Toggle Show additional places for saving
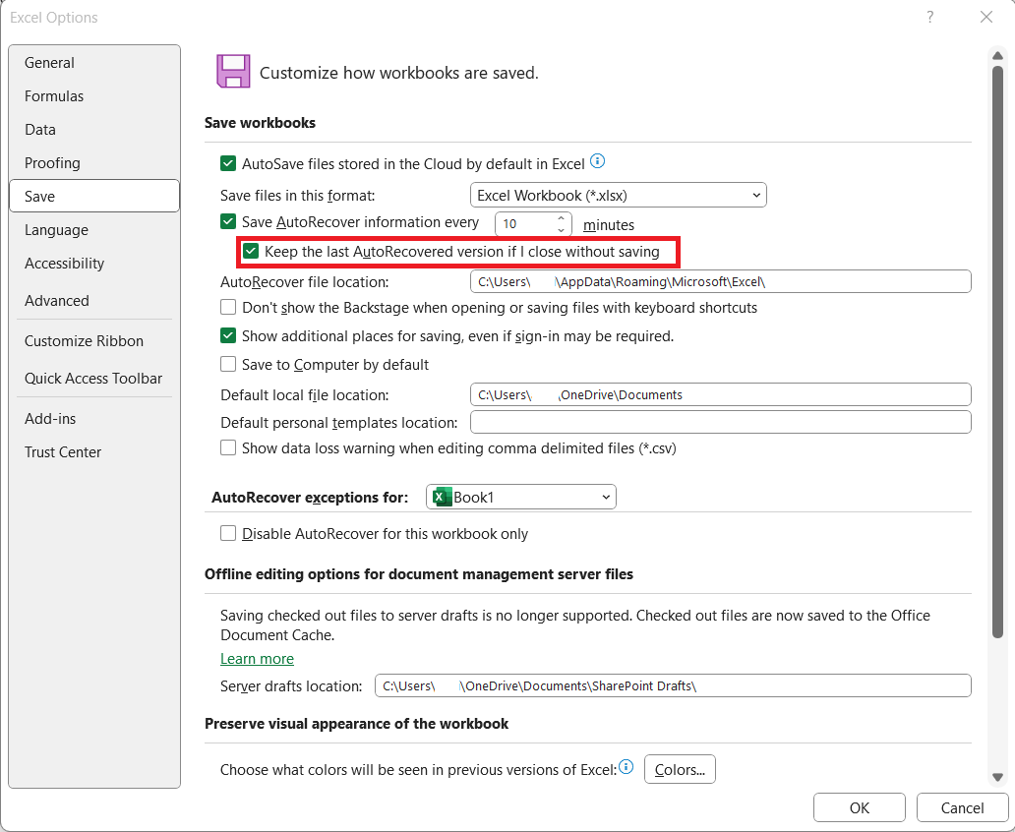 (x=228, y=335)
